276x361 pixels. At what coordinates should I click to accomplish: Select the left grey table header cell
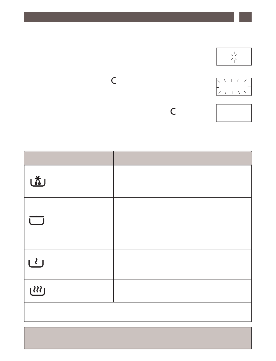[x=69, y=158]
